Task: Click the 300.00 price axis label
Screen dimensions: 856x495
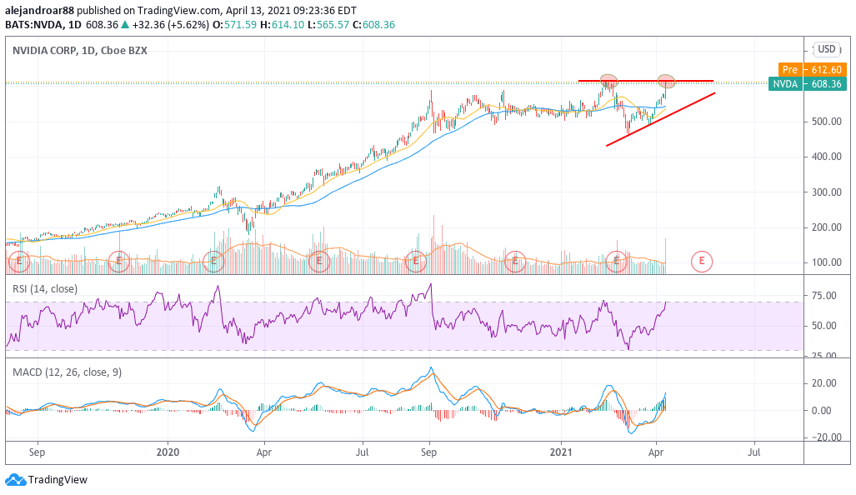Action: pos(827,192)
